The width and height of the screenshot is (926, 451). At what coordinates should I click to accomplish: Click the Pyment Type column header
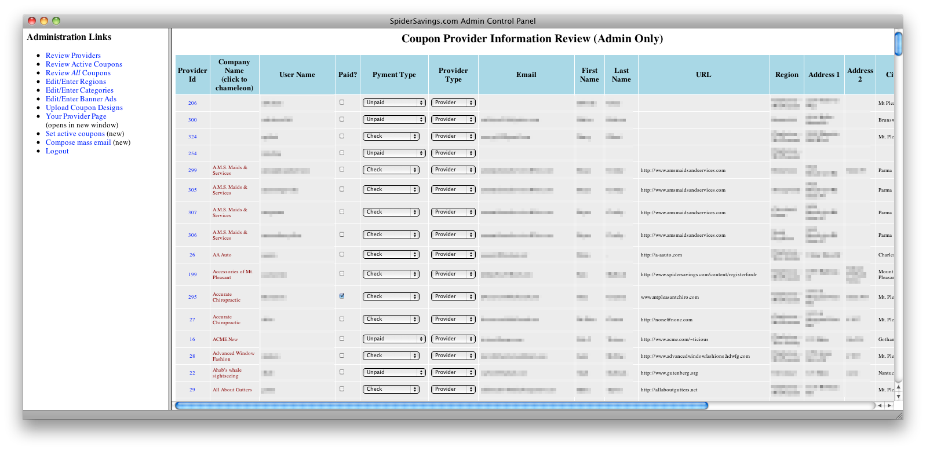(394, 75)
